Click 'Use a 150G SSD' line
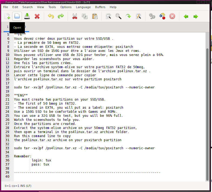 coord(65,111)
